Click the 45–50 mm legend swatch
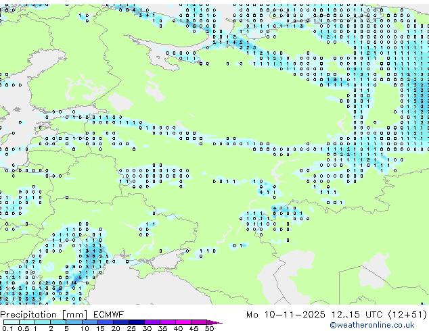The height and width of the screenshot is (331, 429). [199, 322]
